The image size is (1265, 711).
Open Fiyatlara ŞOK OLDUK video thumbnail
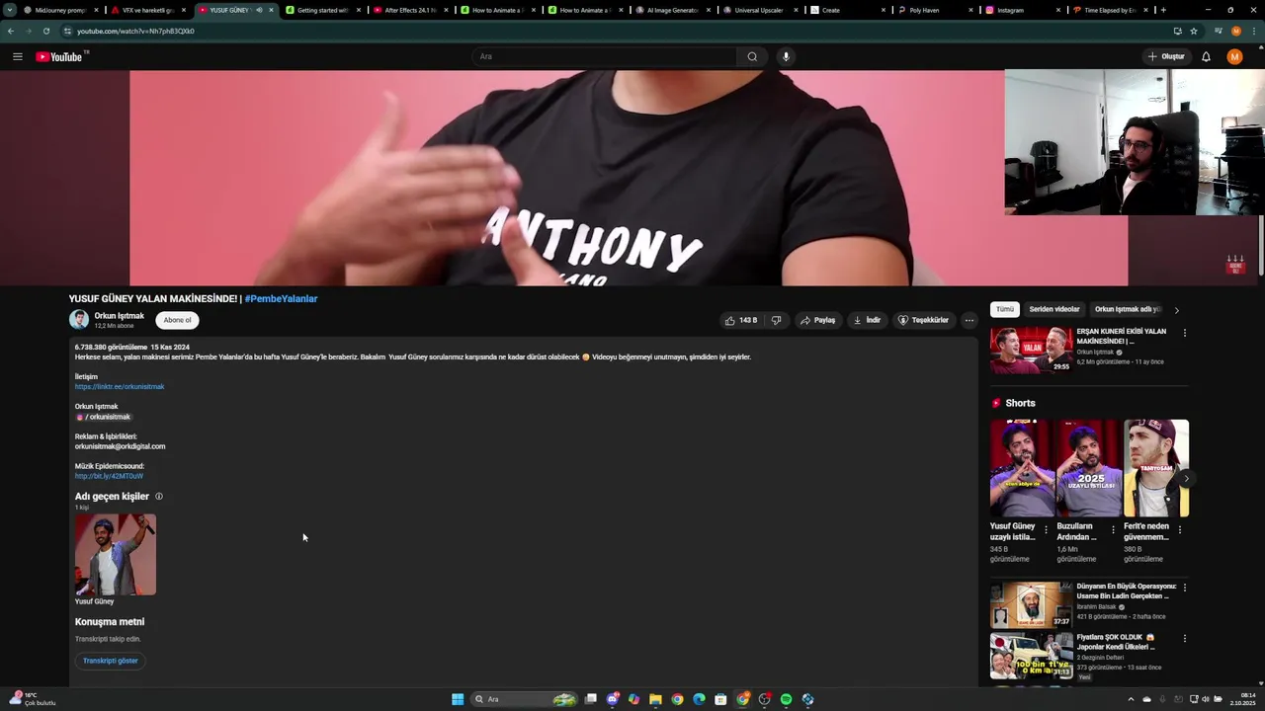pos(1031,656)
